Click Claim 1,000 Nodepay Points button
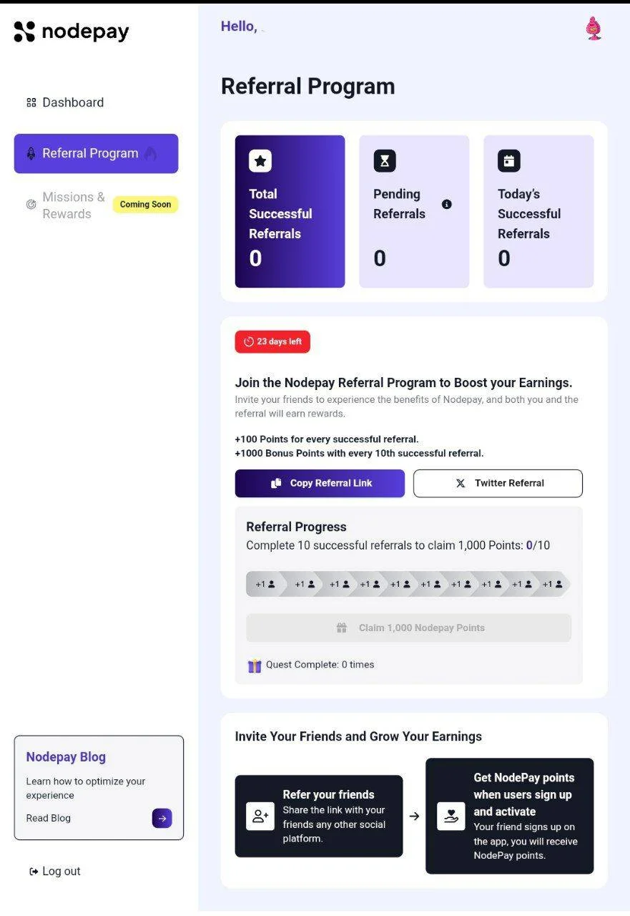This screenshot has width=630, height=916. tap(409, 628)
